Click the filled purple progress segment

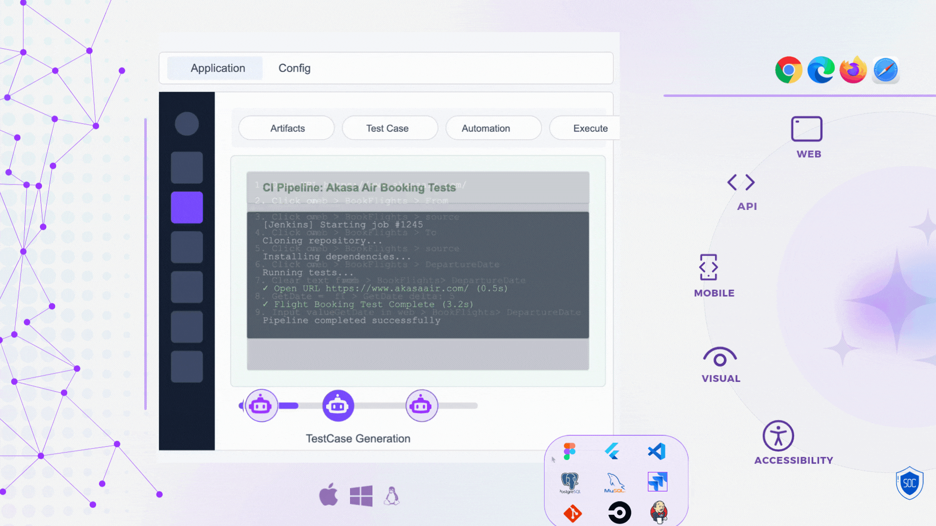pyautogui.click(x=288, y=406)
